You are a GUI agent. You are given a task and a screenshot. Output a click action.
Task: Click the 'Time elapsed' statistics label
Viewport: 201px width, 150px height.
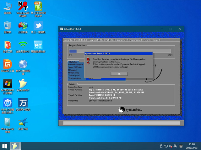tap(74, 76)
